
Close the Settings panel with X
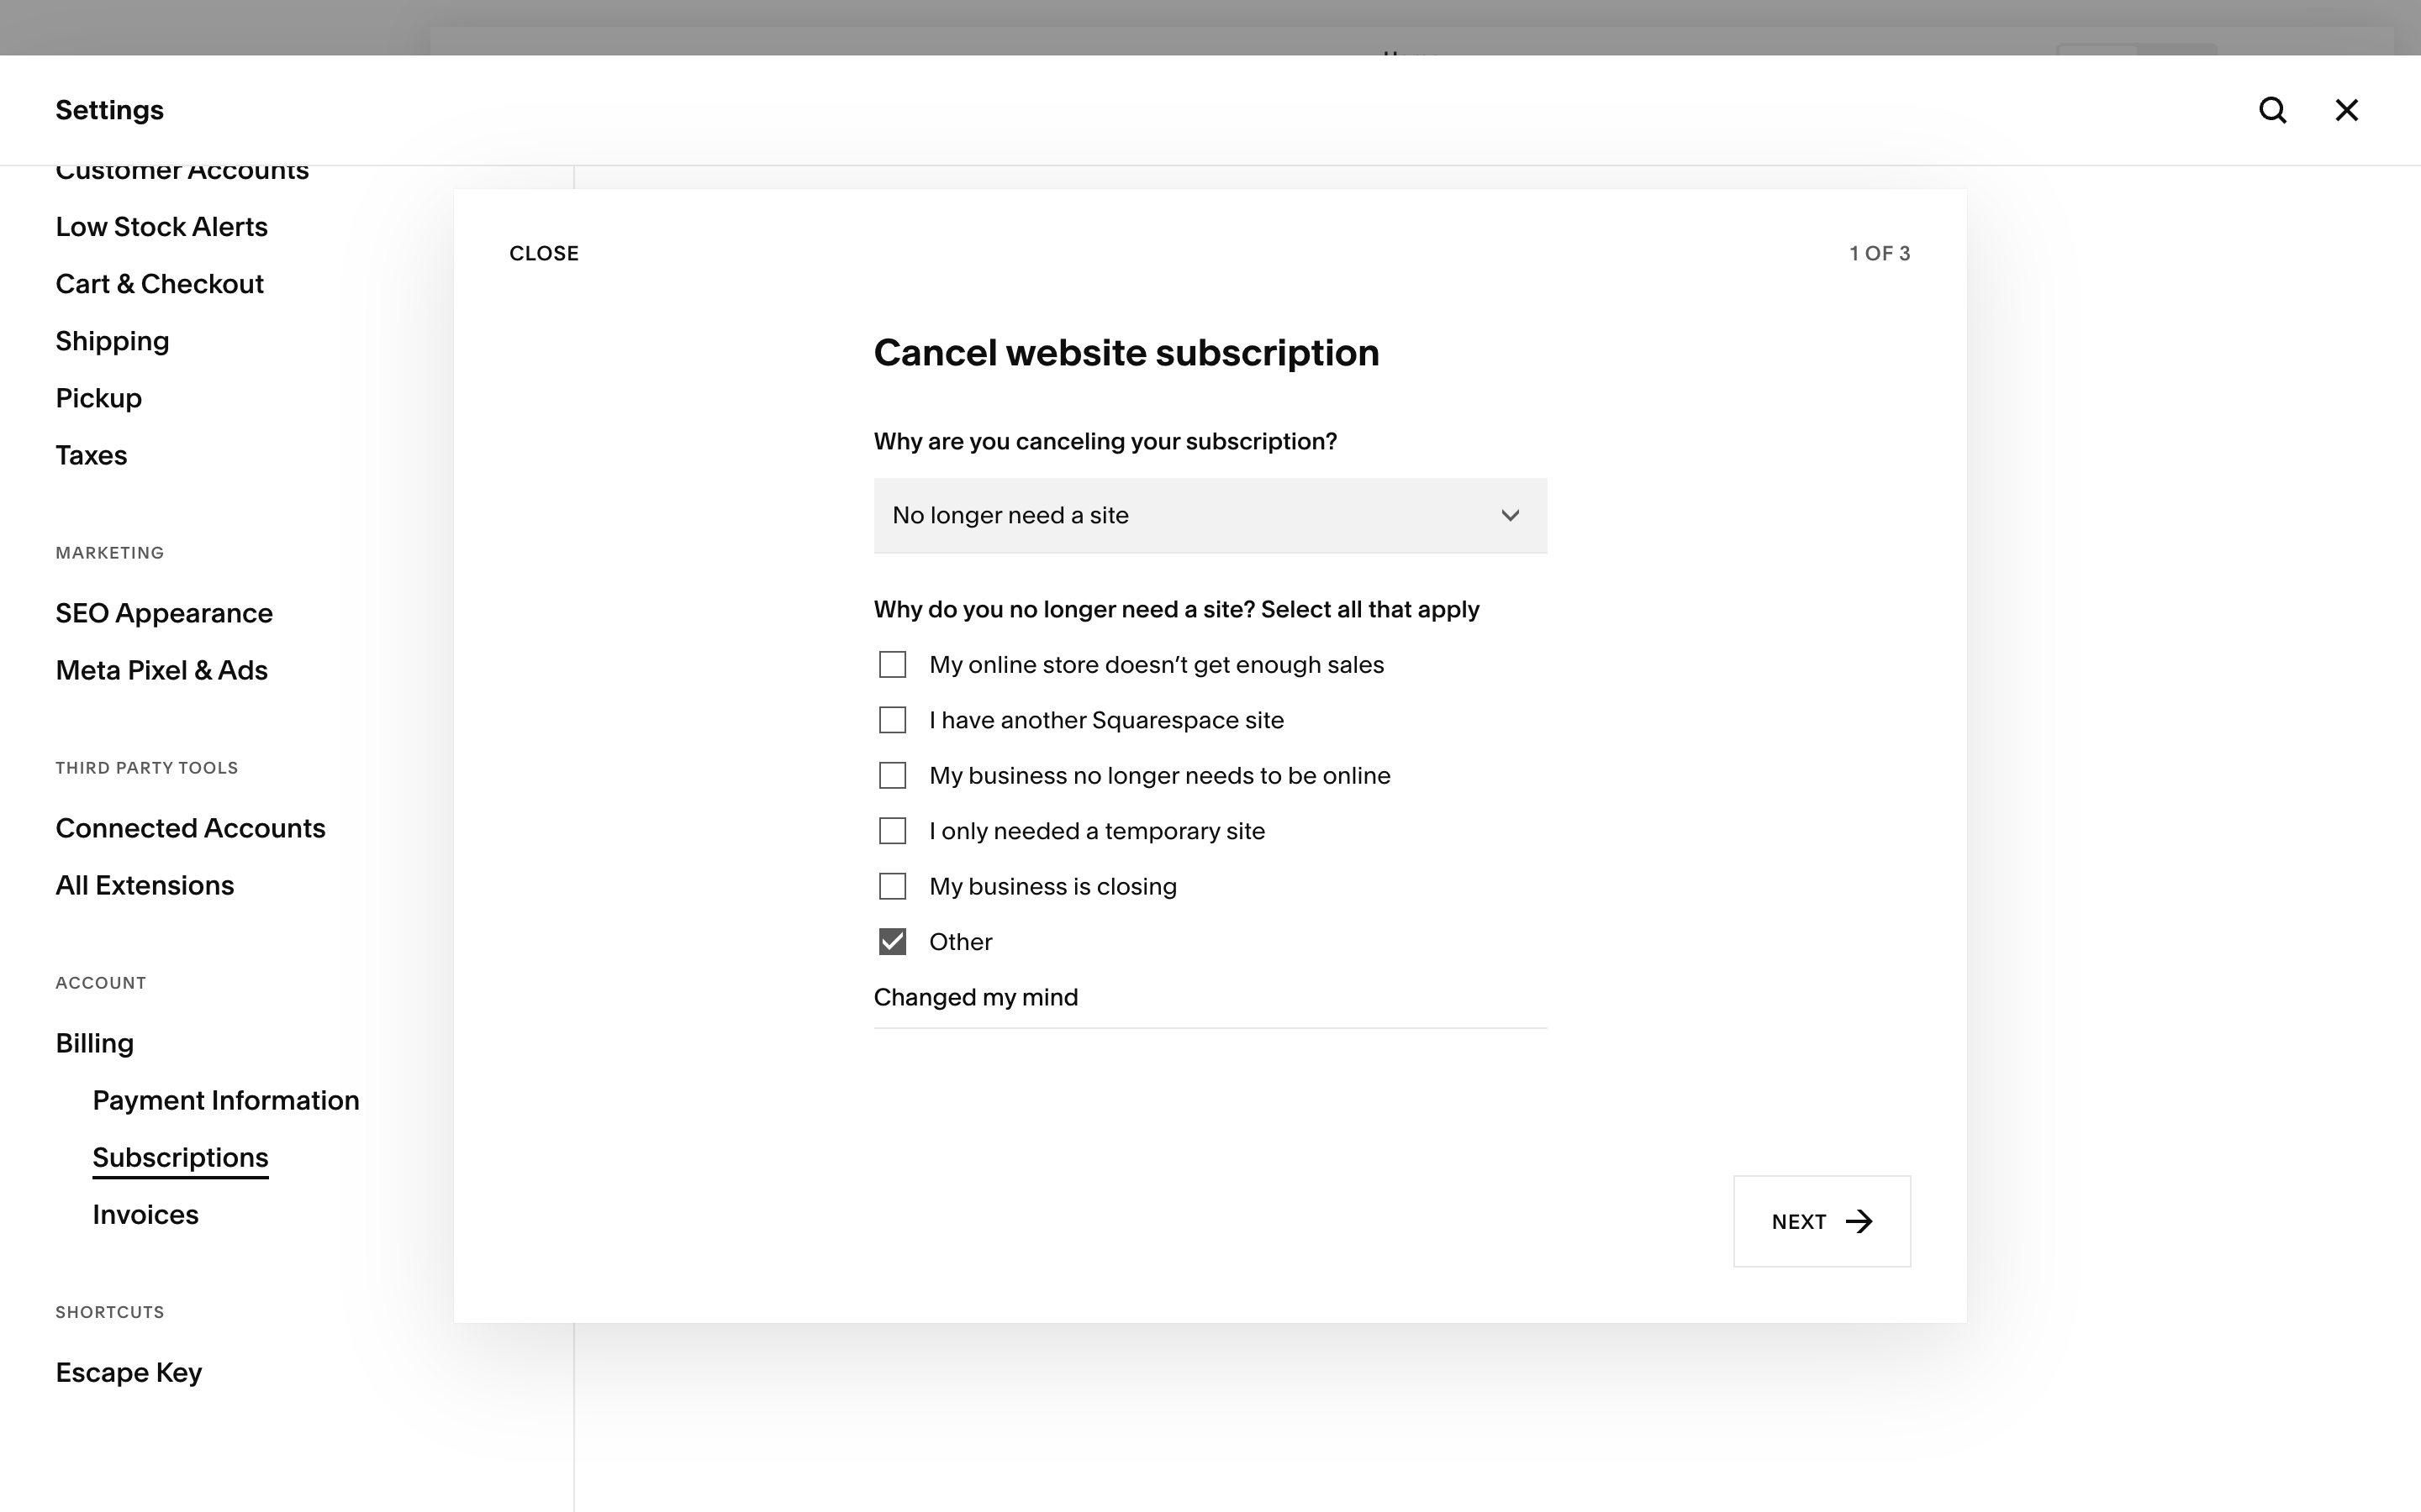(2346, 110)
